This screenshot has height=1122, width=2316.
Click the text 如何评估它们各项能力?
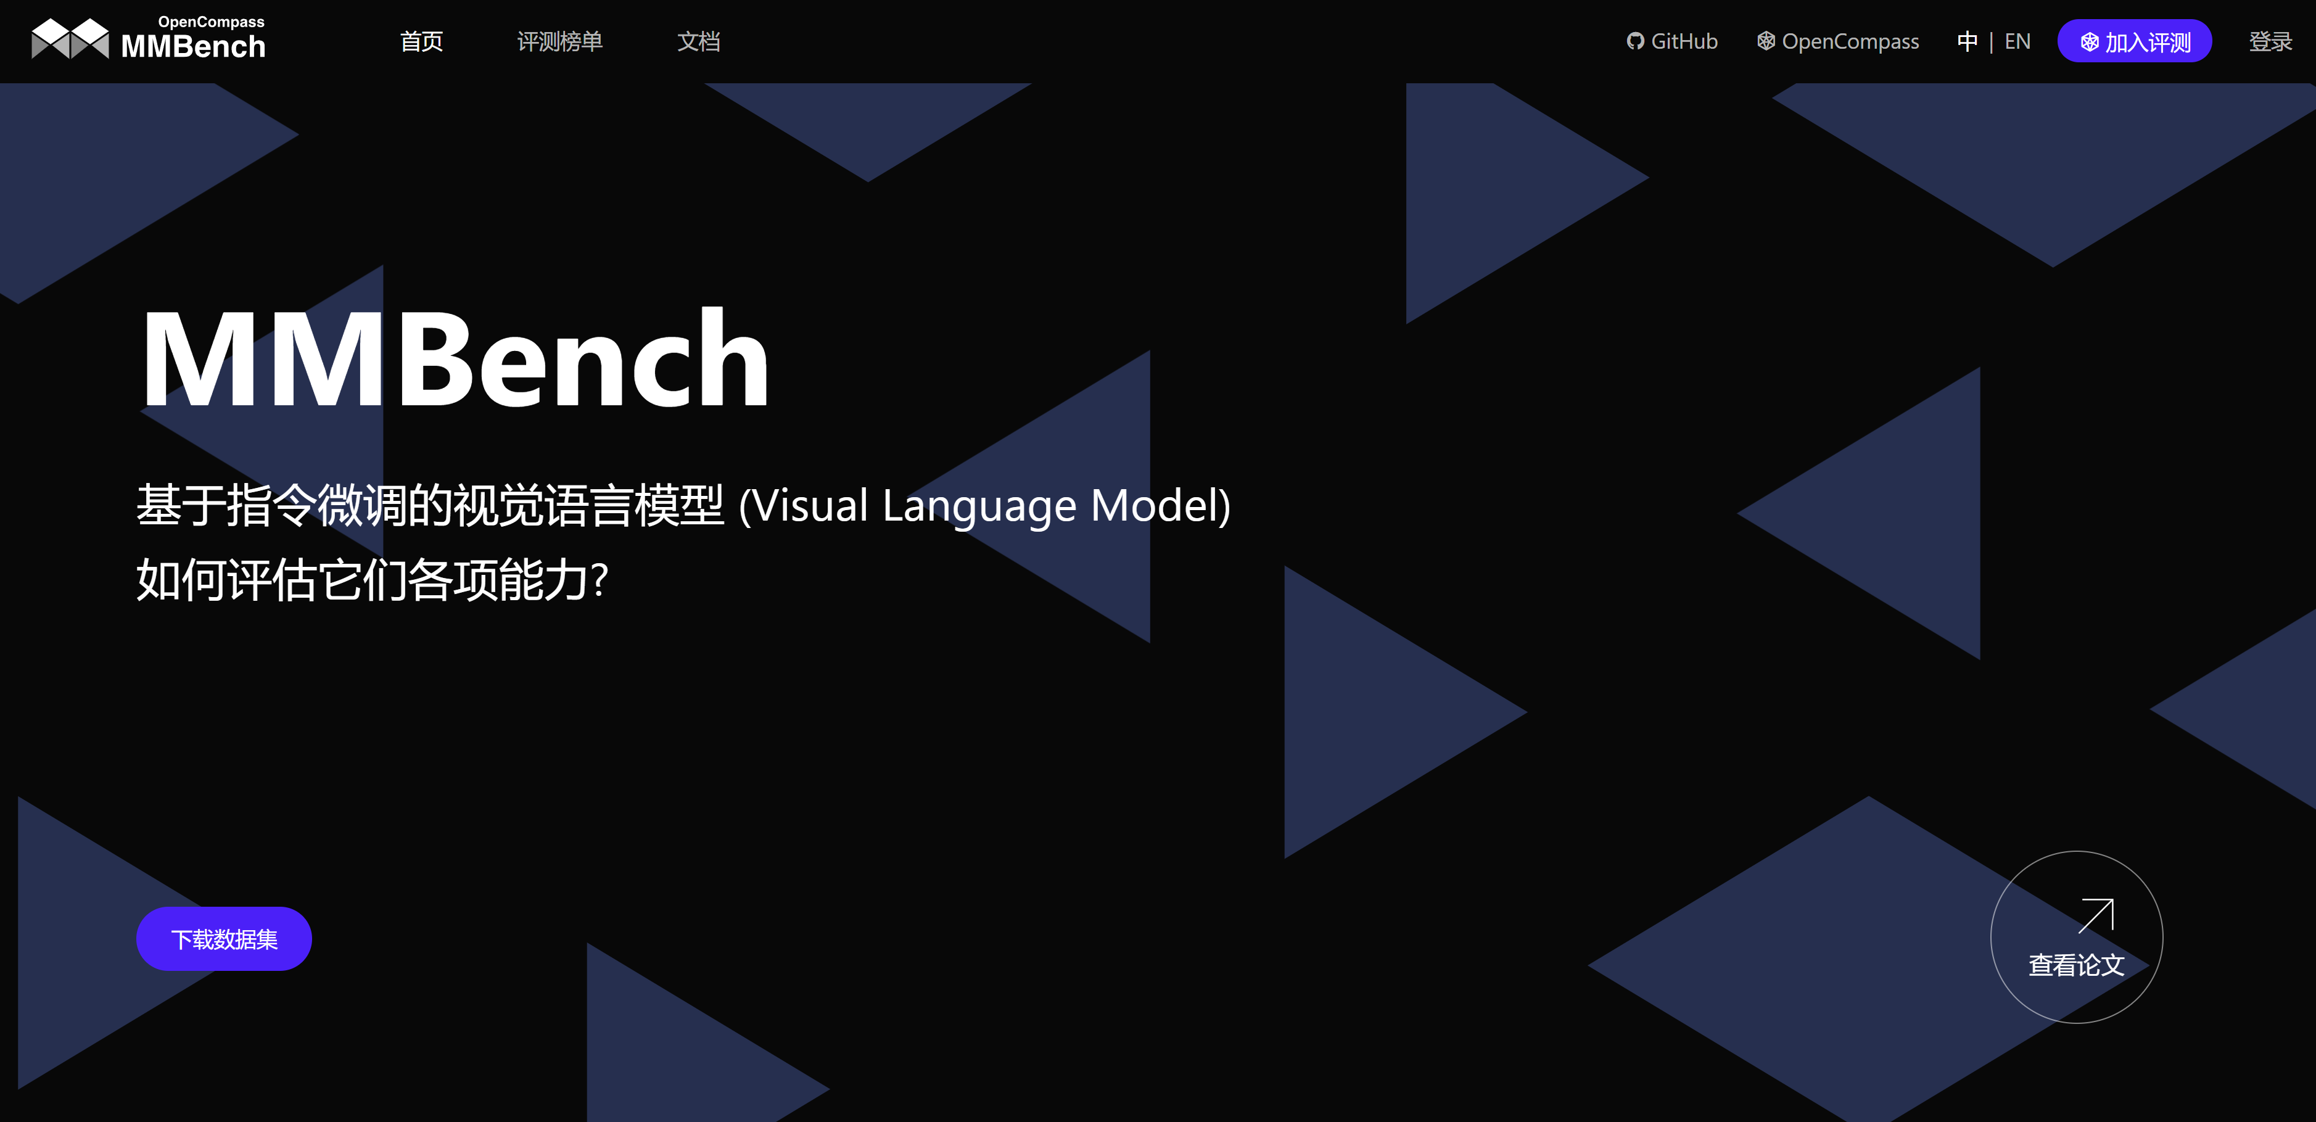[373, 580]
